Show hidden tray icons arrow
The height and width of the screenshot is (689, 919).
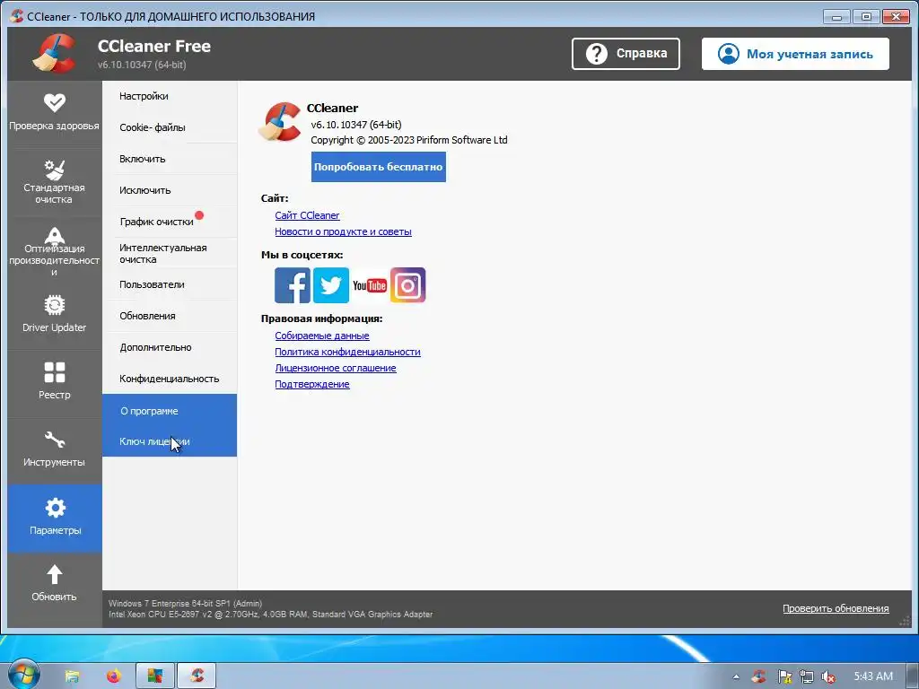[x=736, y=676]
